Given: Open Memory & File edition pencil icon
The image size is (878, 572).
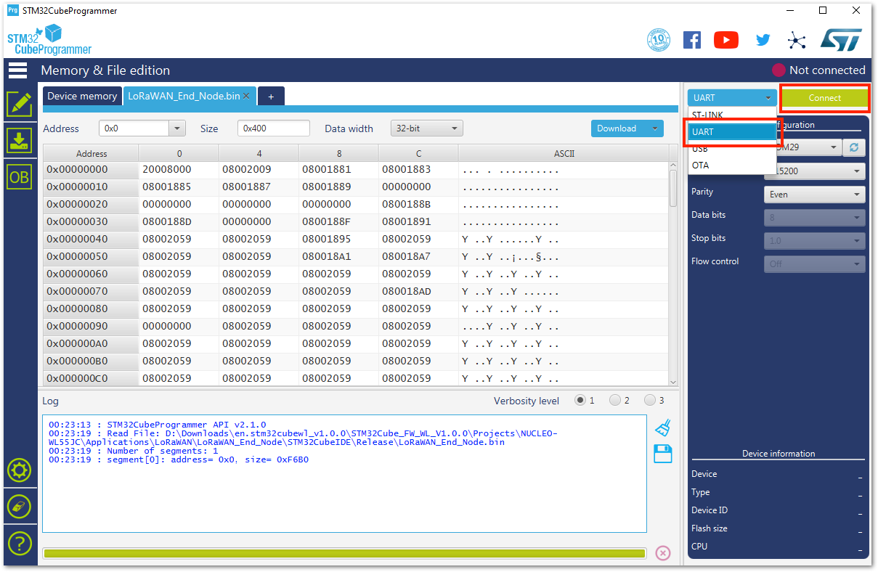Looking at the screenshot, I should (19, 105).
